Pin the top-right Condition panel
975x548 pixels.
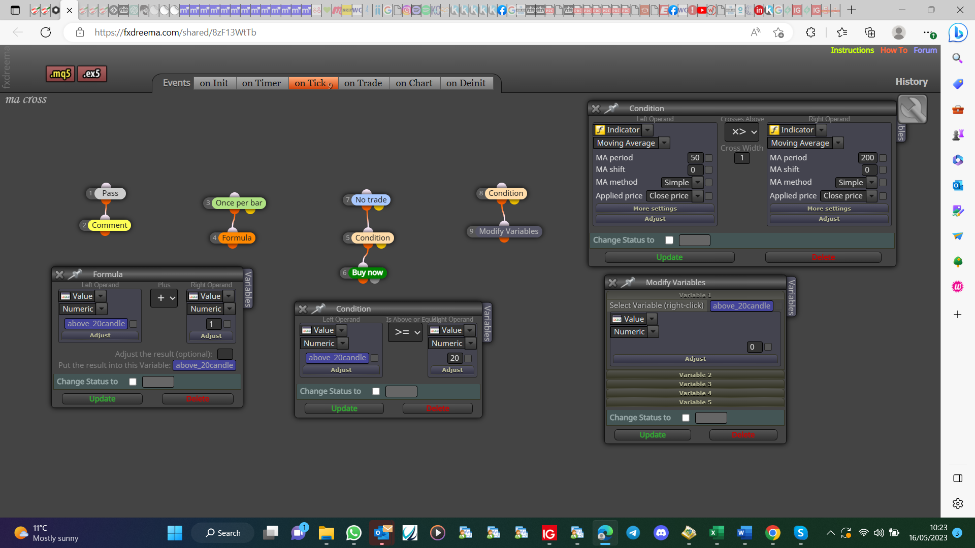611,108
